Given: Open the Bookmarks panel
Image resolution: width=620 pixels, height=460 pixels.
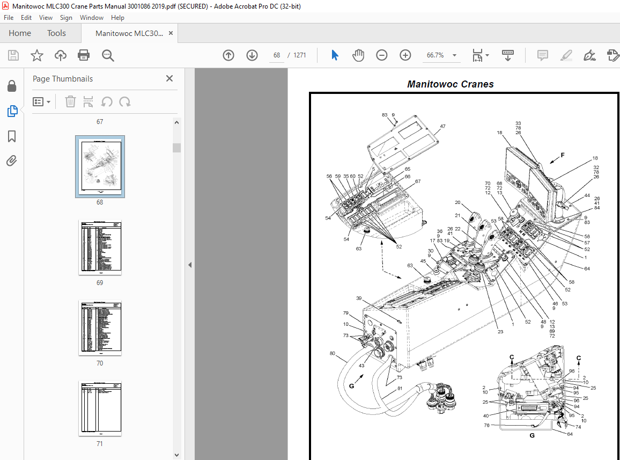Looking at the screenshot, I should [12, 136].
